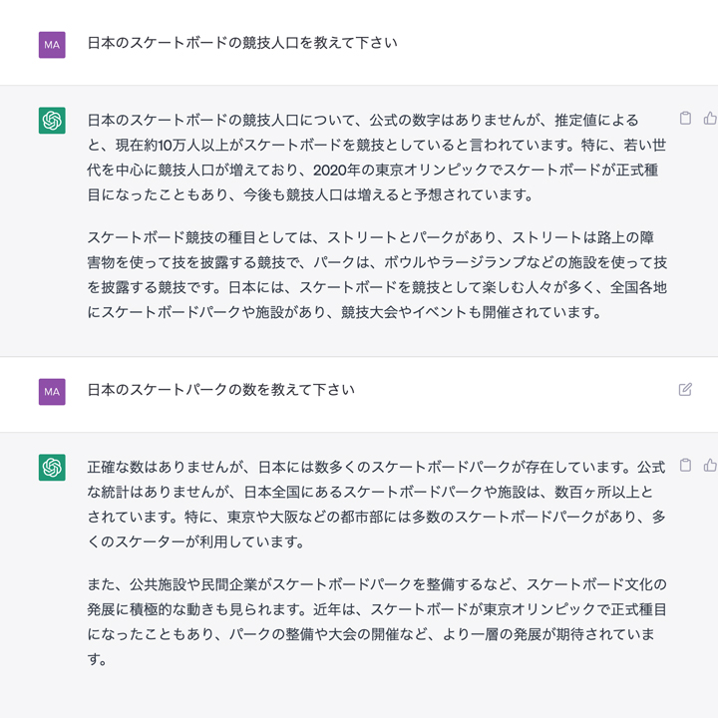
Task: Copy the second response about skate parks
Action: point(685,466)
